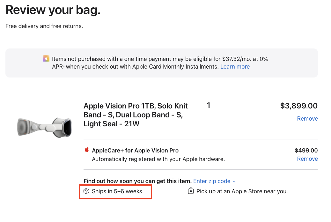The height and width of the screenshot is (222, 331).
Task: Click the red AppleCare+ Apple logo
Action: [86, 150]
